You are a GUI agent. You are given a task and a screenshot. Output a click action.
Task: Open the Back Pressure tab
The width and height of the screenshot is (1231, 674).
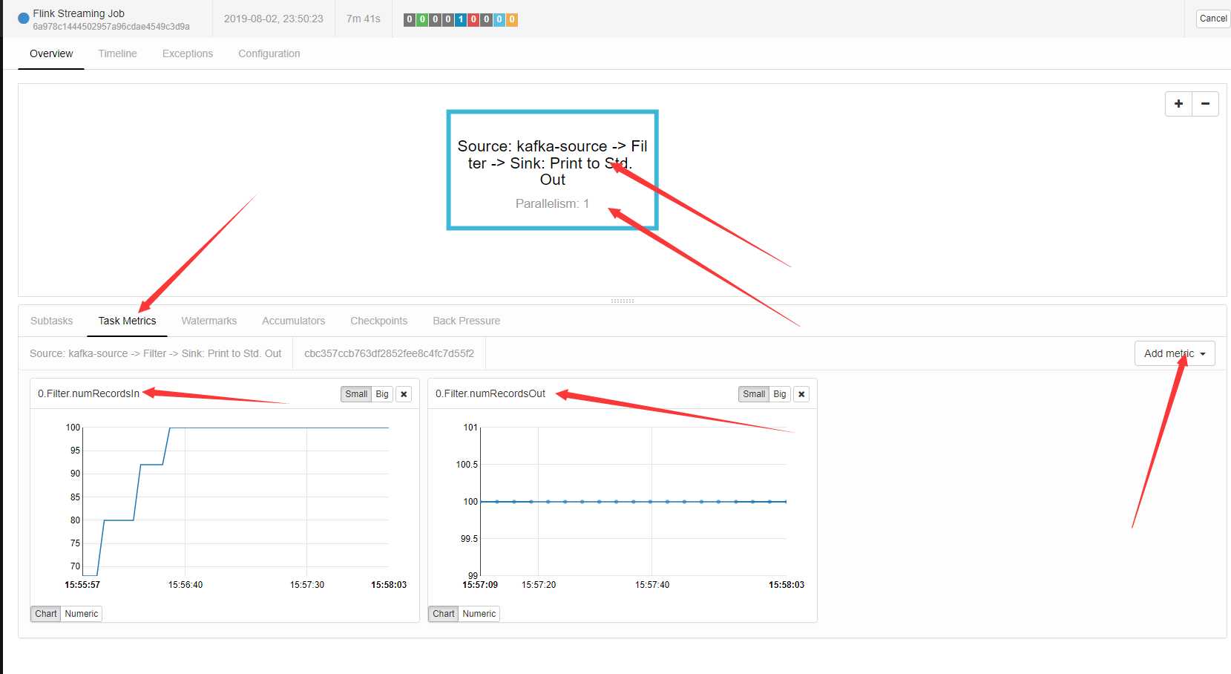click(467, 321)
